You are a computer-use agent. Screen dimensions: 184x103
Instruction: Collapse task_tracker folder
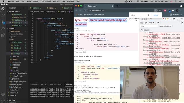click(15, 31)
